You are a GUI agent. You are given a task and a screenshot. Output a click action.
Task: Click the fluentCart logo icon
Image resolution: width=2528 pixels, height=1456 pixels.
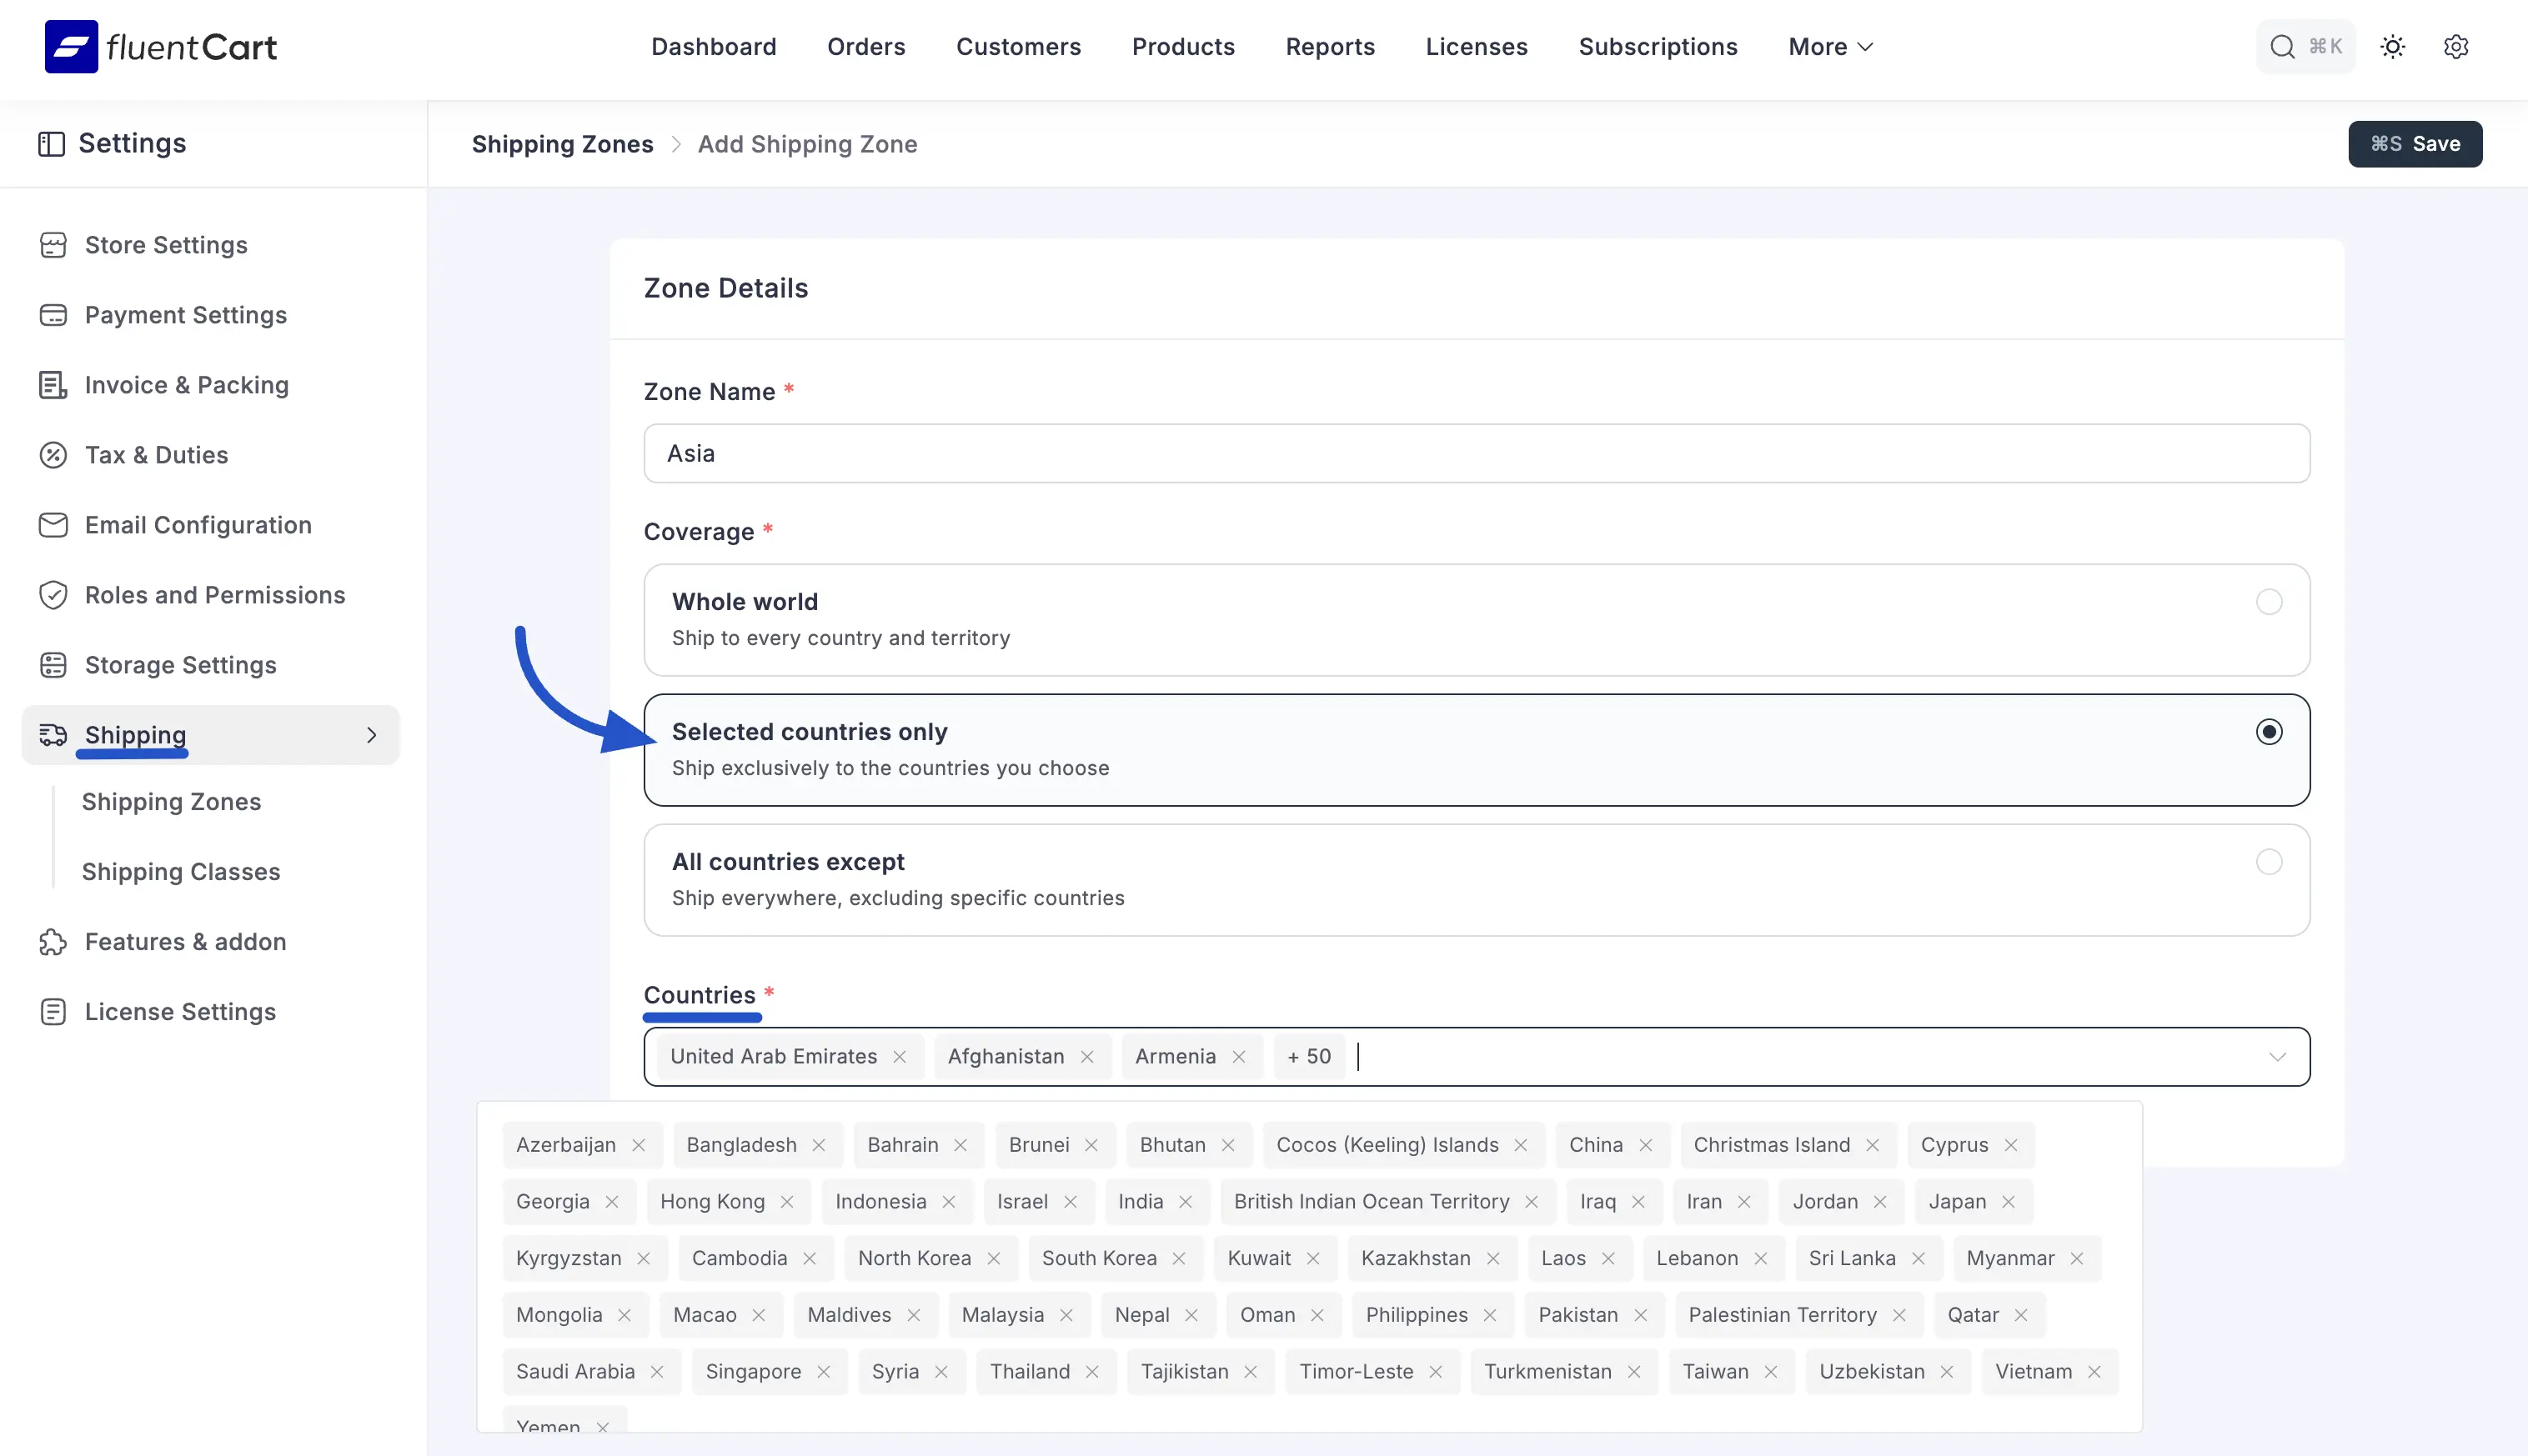pyautogui.click(x=71, y=46)
